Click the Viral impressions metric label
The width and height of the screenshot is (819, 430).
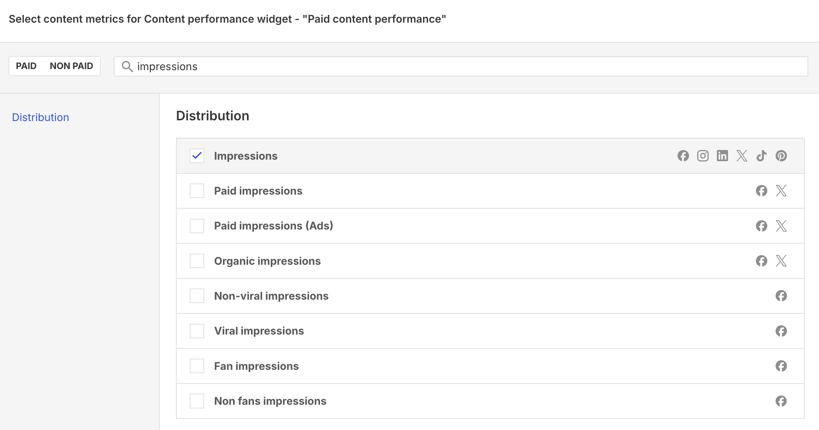(259, 331)
